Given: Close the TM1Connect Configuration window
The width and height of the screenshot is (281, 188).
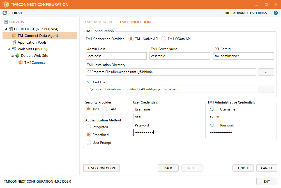Looking at the screenshot, I should (276, 4).
